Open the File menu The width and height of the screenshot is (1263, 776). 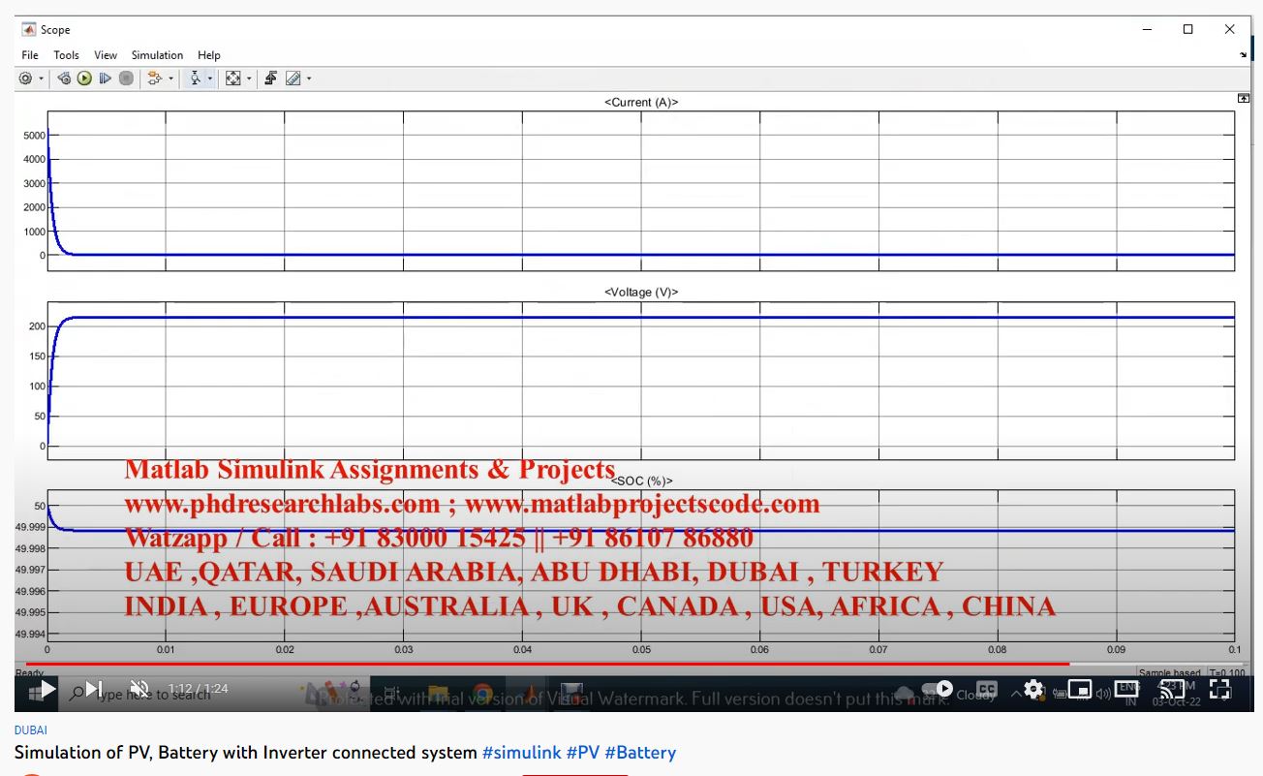[30, 55]
